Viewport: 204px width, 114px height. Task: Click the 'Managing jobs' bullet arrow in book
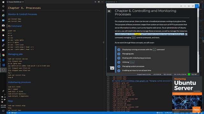click(x=119, y=54)
